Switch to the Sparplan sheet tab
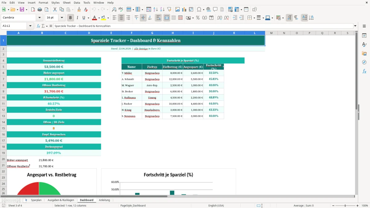This screenshot has width=370, height=208. coord(36,200)
